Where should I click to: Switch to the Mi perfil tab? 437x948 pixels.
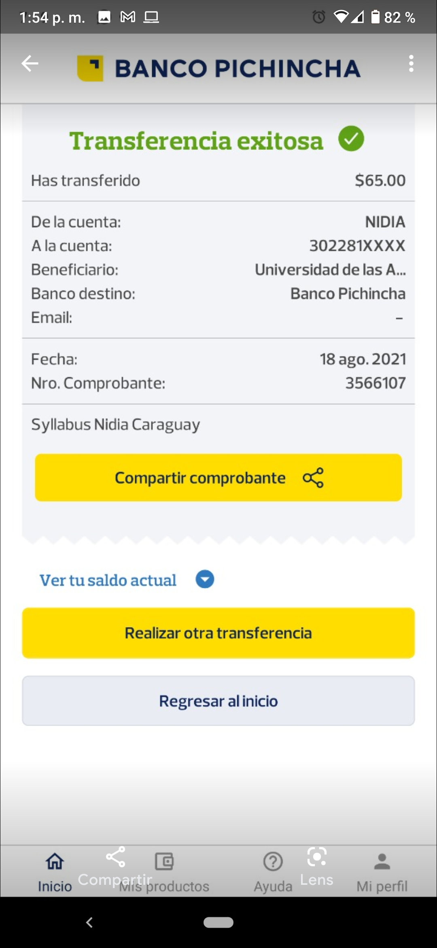(x=382, y=871)
